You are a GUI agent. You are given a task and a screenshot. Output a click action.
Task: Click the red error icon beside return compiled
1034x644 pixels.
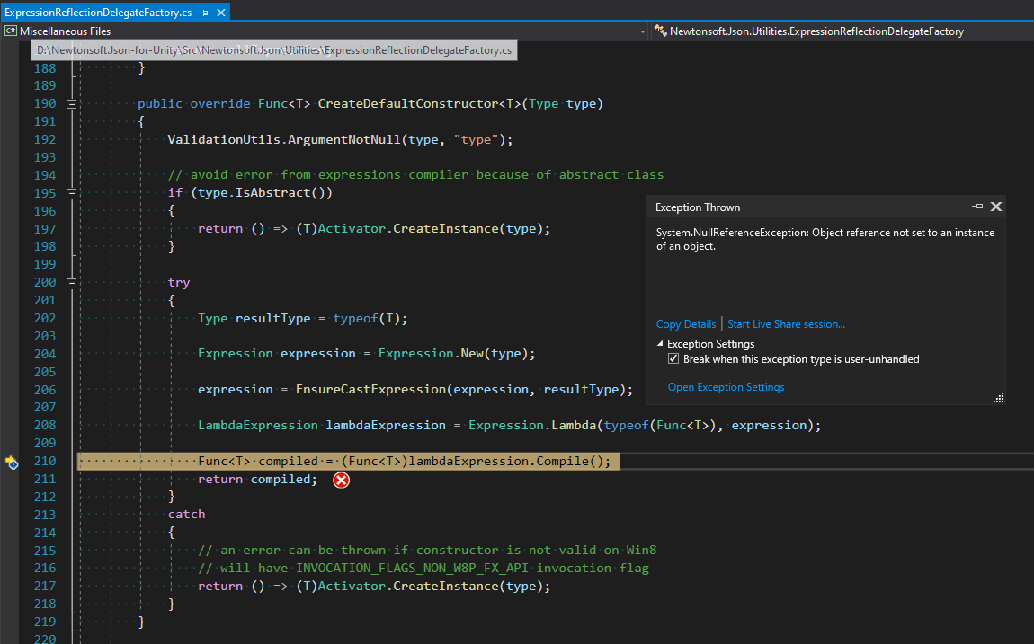pyautogui.click(x=341, y=480)
